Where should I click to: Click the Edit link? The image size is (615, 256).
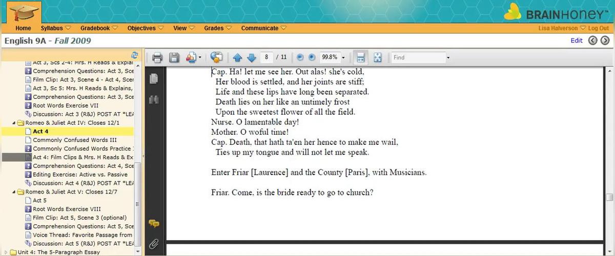pyautogui.click(x=577, y=40)
